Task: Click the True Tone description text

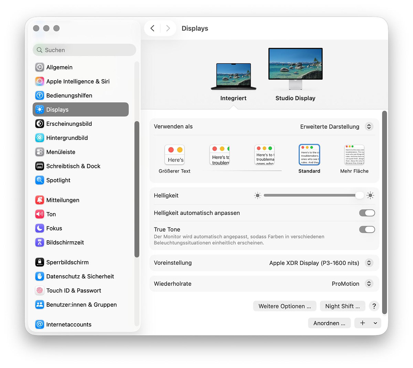Action: pos(239,239)
